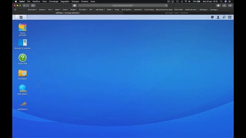This screenshot has width=246, height=138.
Task: Open the Prime Video bookmark
Action: [x=178, y=10]
